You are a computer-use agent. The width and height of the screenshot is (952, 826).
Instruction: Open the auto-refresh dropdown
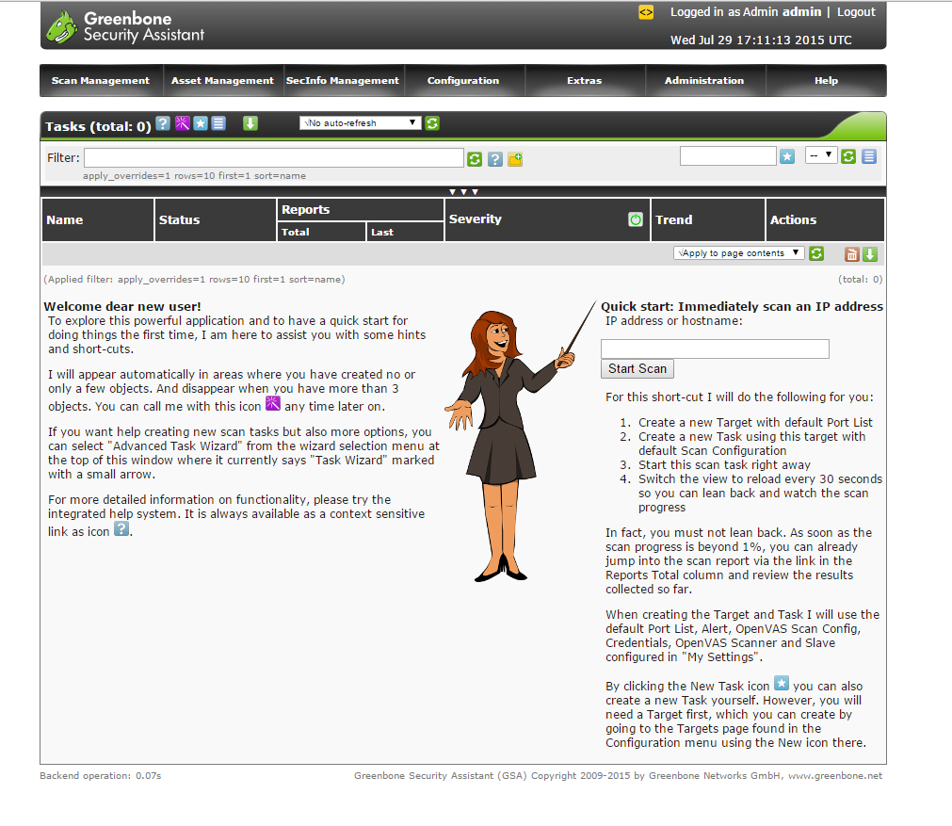coord(360,122)
